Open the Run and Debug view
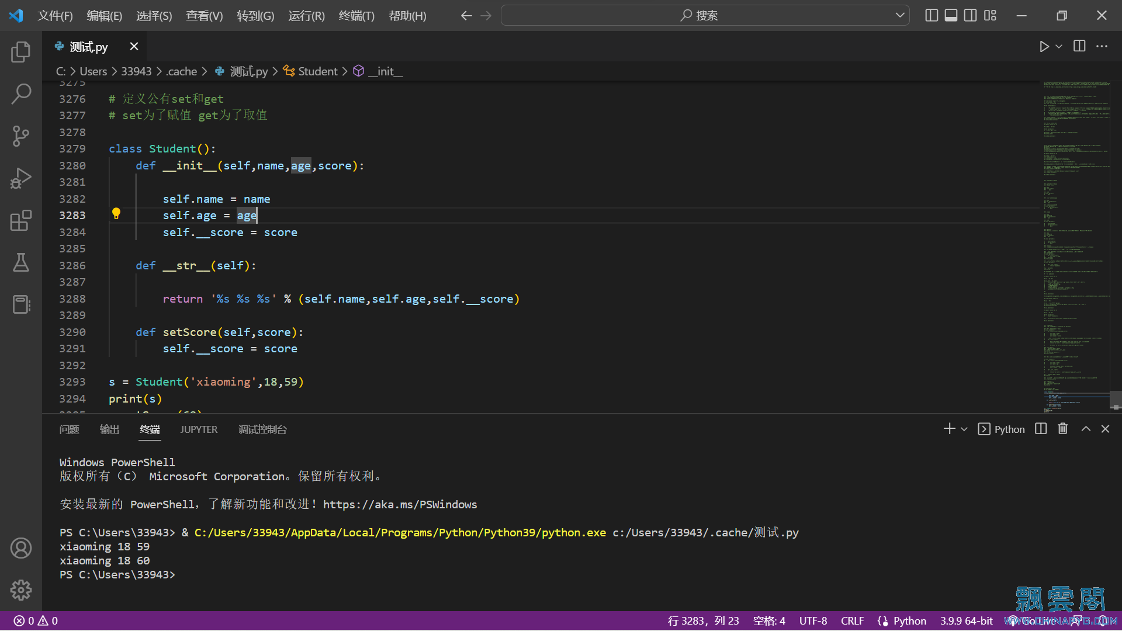 (x=21, y=178)
